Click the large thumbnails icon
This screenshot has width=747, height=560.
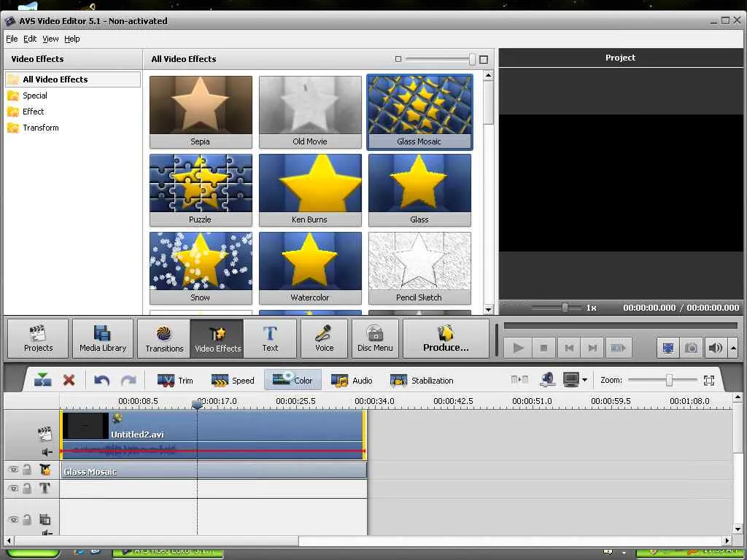(x=484, y=60)
